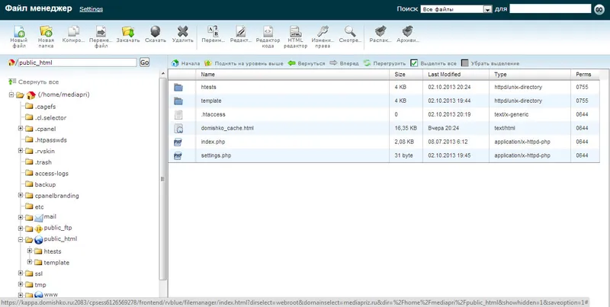Create a new folder with Новая папка icon

point(46,31)
